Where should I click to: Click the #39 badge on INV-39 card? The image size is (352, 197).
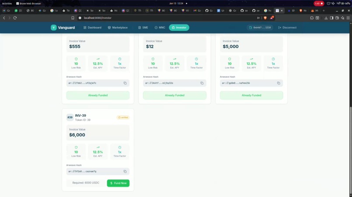tap(70, 117)
